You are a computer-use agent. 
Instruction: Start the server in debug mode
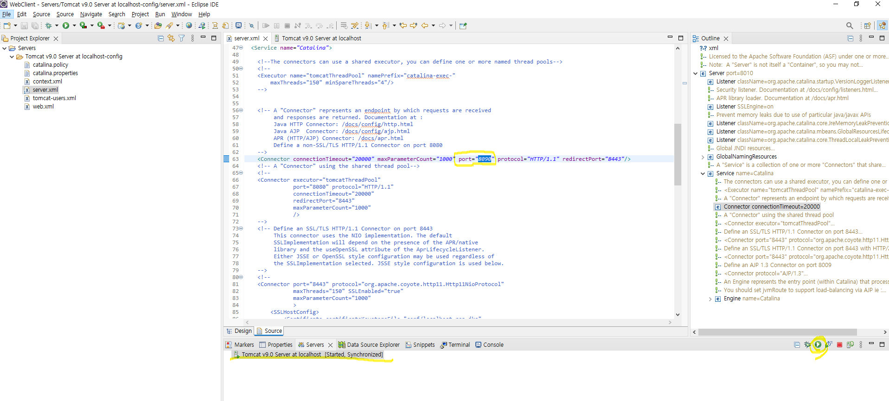807,344
